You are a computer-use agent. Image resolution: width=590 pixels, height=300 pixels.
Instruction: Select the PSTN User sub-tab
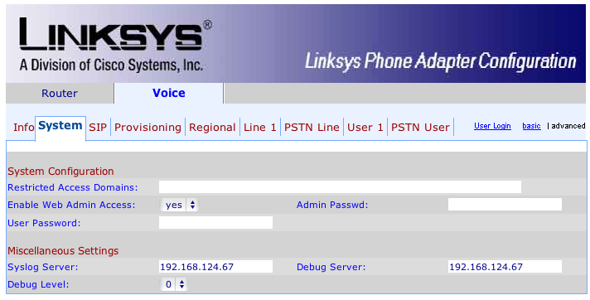click(x=420, y=128)
